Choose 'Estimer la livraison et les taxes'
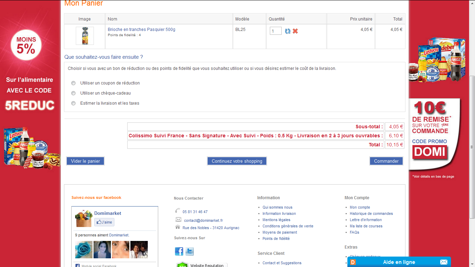This screenshot has height=267, width=475. [x=73, y=103]
